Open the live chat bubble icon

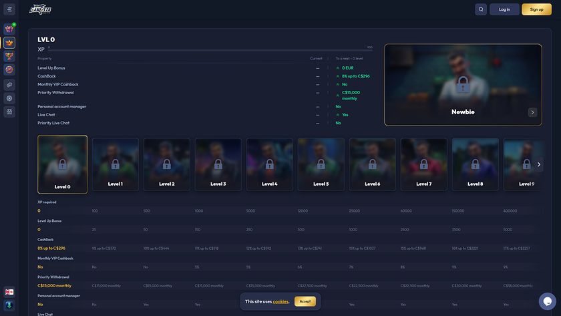point(547,301)
